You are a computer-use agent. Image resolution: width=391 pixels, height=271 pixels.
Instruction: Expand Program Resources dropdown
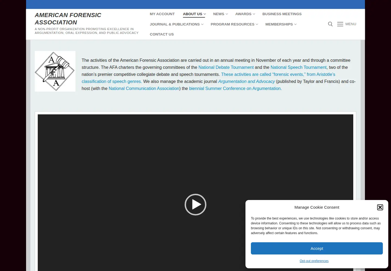[234, 24]
